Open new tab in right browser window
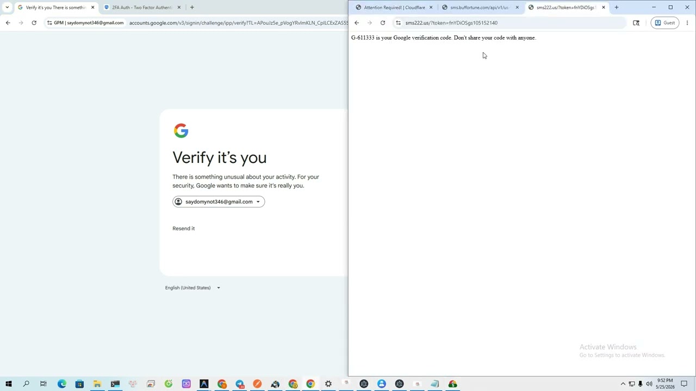696x391 pixels. (x=617, y=8)
